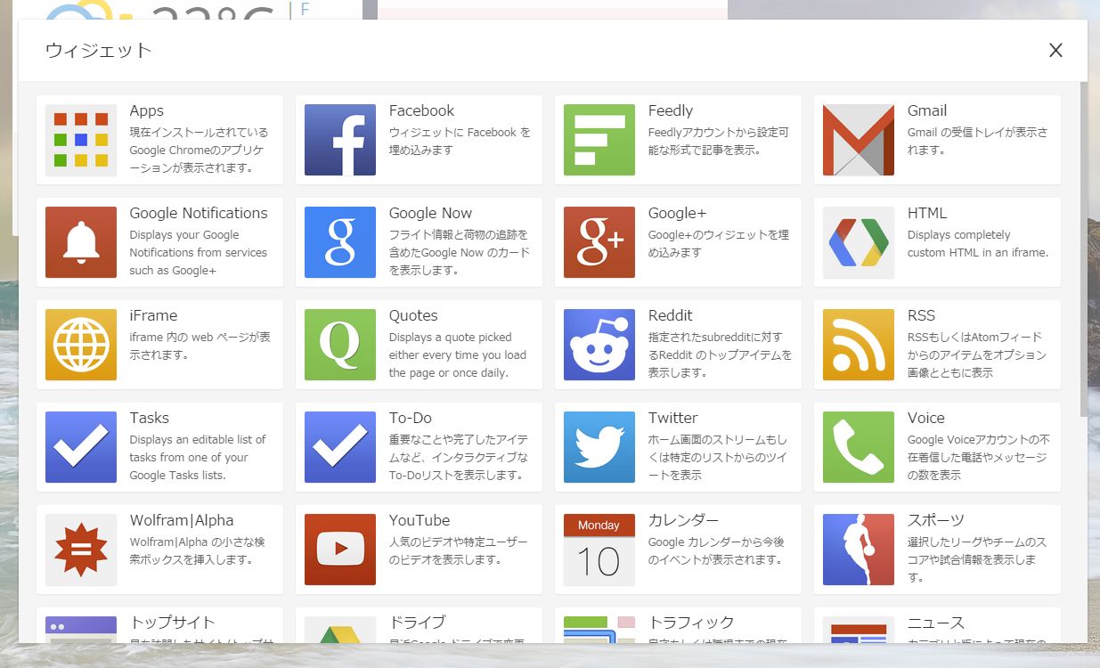Select the ニュース widget icon
This screenshot has height=668, width=1100.
(859, 630)
